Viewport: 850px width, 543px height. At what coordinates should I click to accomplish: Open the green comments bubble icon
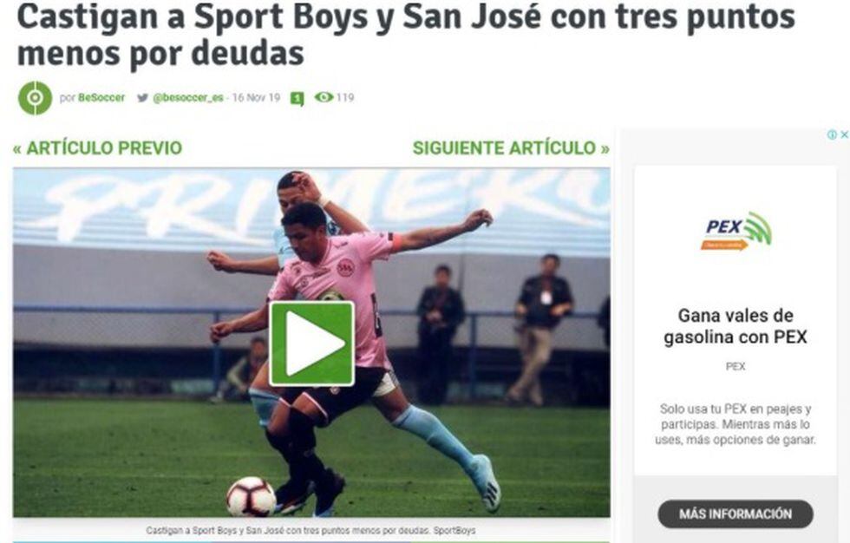pyautogui.click(x=297, y=99)
